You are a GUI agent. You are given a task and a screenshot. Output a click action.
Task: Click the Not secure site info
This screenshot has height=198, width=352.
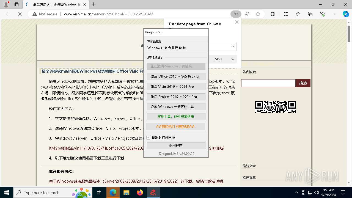(x=45, y=14)
